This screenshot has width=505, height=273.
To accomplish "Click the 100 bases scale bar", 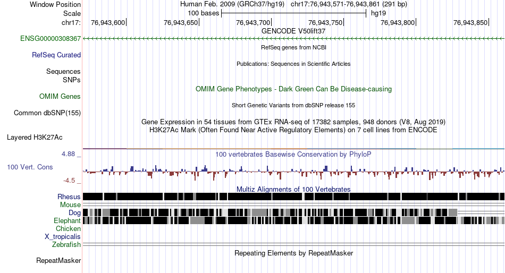I will 294,13.
